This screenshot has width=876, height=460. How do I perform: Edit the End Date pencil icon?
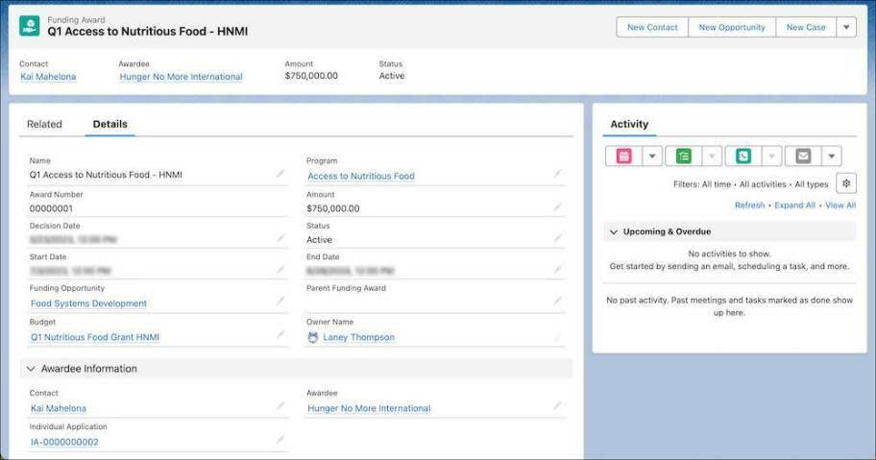coord(557,270)
